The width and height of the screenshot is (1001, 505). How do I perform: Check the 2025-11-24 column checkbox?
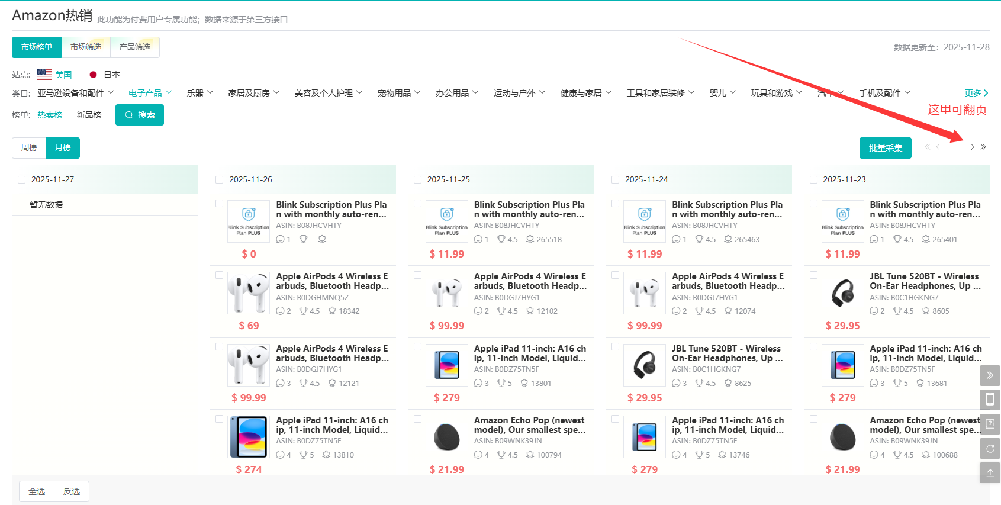pos(616,179)
